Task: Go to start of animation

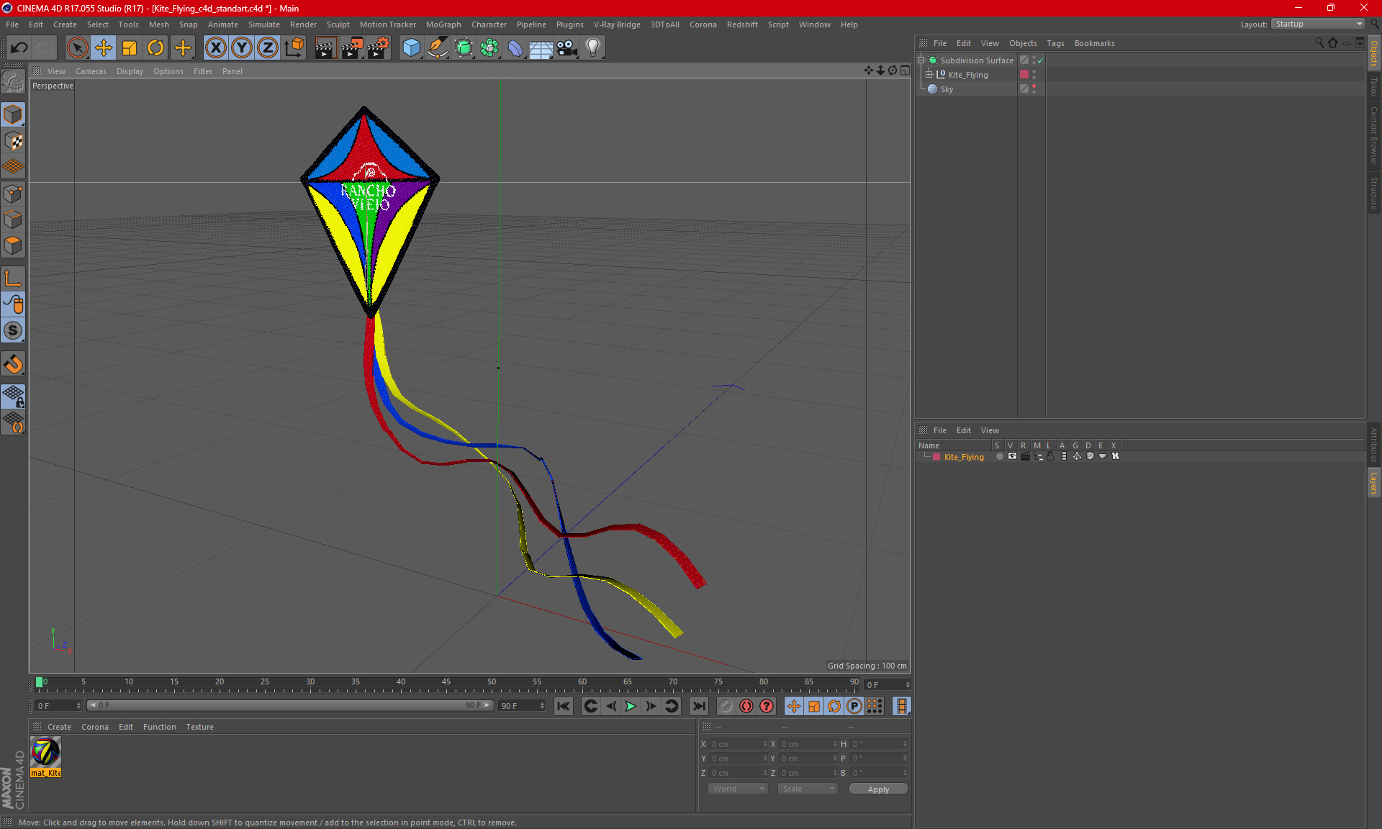Action: [564, 706]
